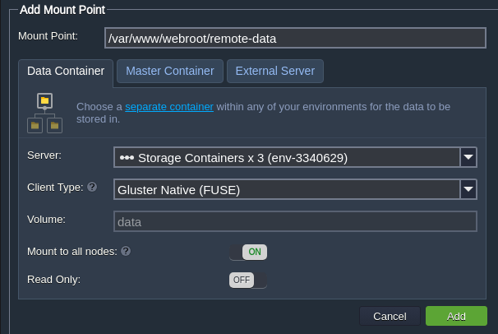Viewport: 498px width, 334px height.
Task: Click the Storage Containers x 3 combo box
Action: [x=286, y=157]
